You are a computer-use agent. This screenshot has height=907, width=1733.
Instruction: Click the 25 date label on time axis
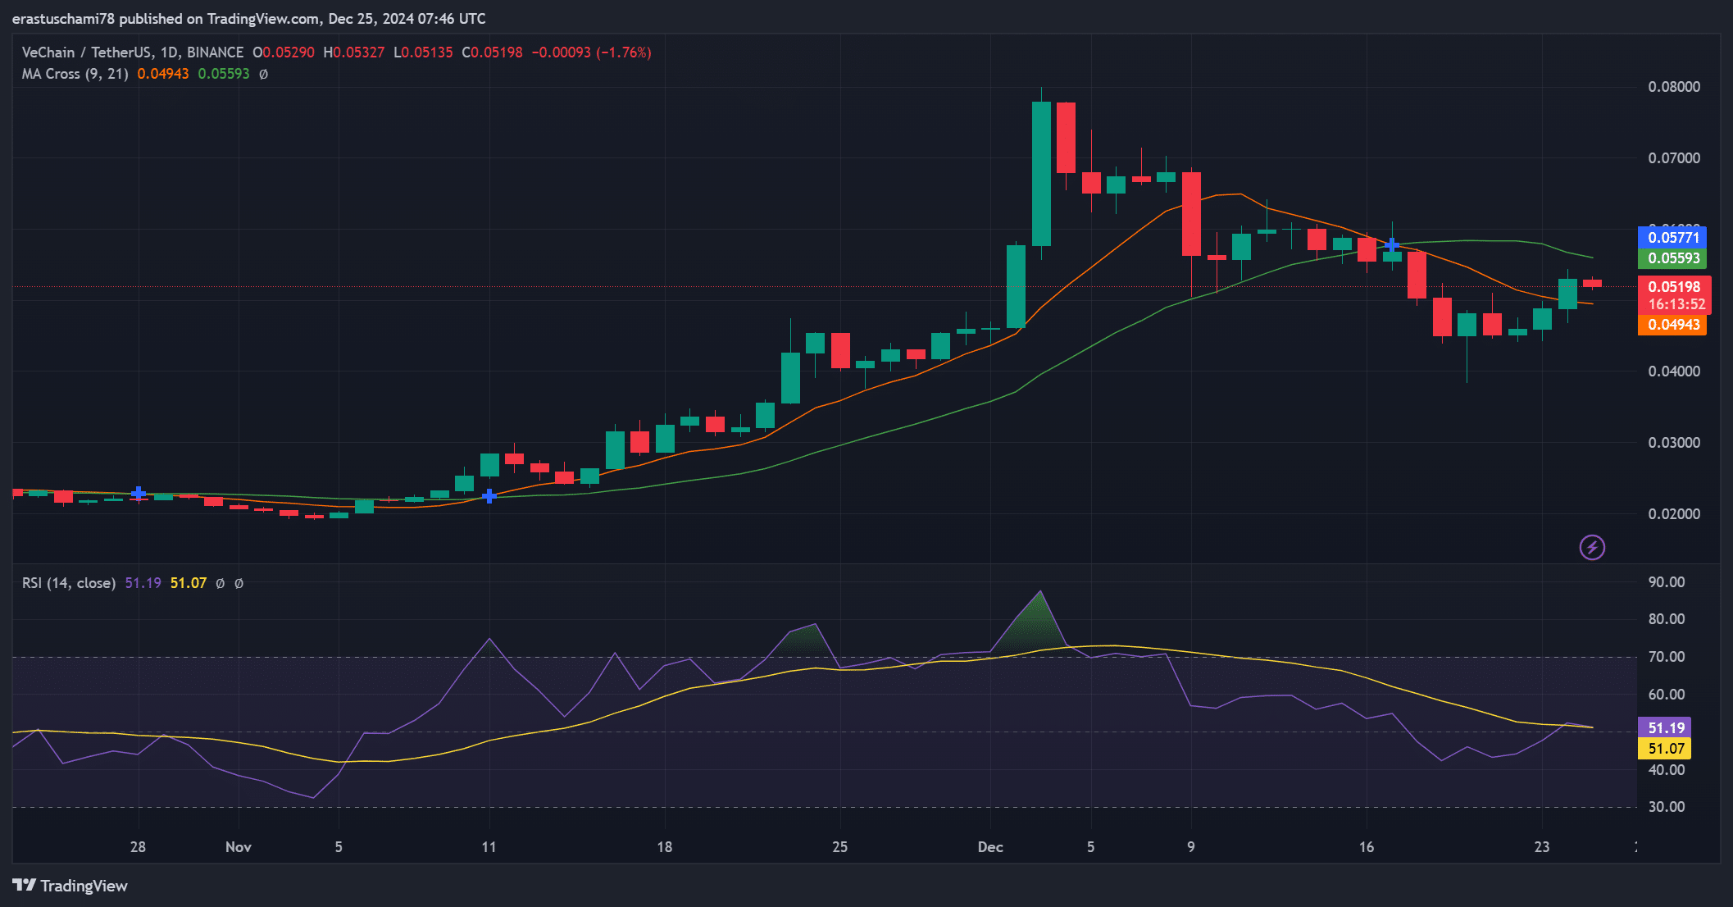839,847
